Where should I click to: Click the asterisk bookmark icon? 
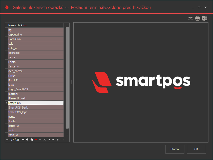(x=53, y=139)
